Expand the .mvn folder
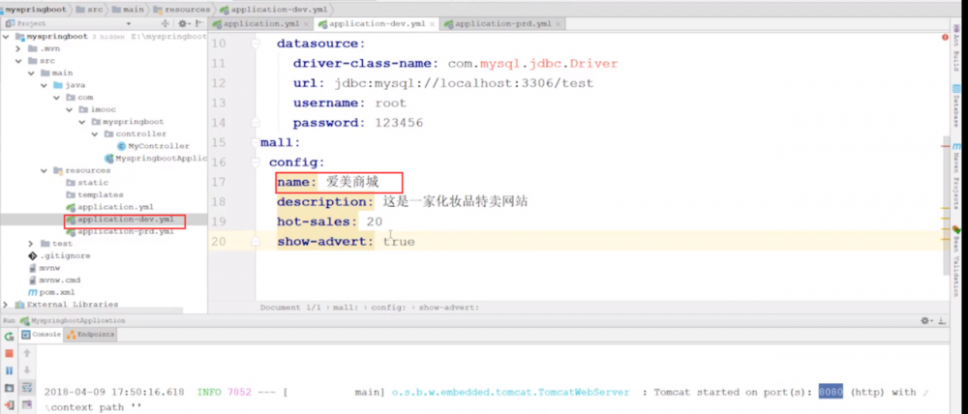This screenshot has width=968, height=414. click(x=18, y=48)
